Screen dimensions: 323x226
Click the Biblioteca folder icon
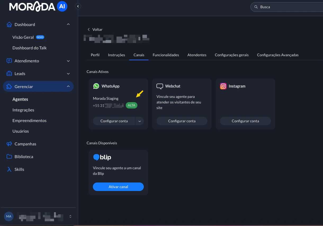tap(9, 157)
